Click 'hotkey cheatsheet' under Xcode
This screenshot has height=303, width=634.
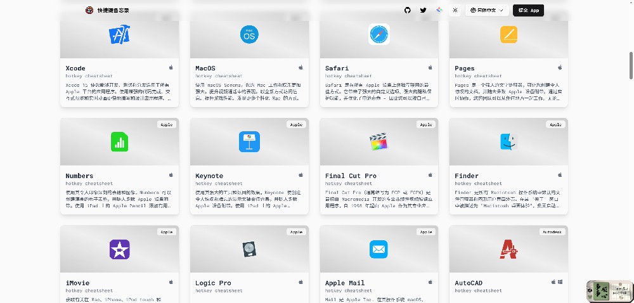point(89,76)
